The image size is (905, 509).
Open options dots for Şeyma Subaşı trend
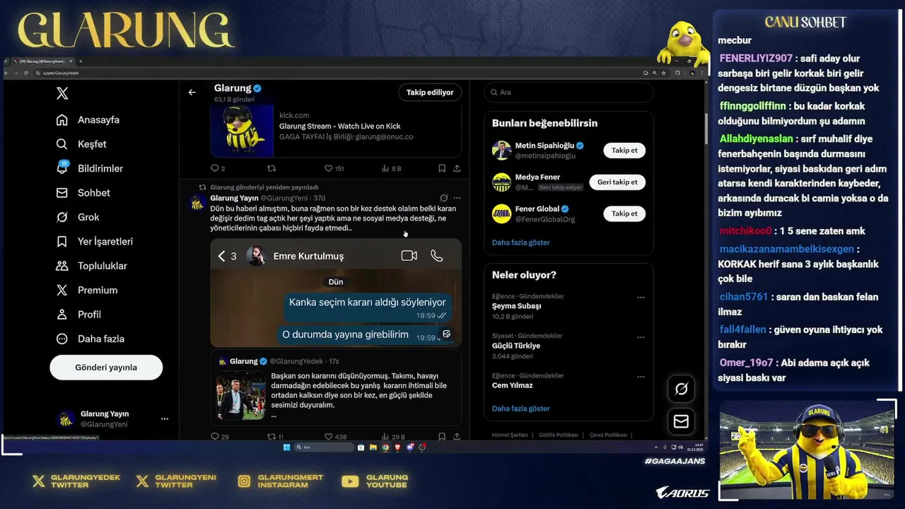(641, 298)
